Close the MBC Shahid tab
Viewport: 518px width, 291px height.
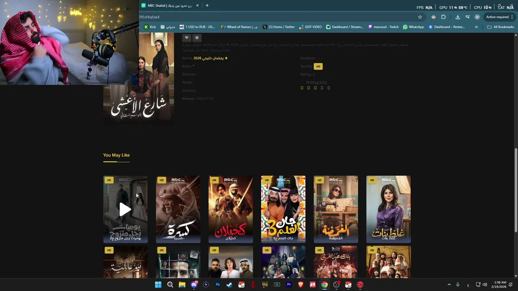(197, 6)
